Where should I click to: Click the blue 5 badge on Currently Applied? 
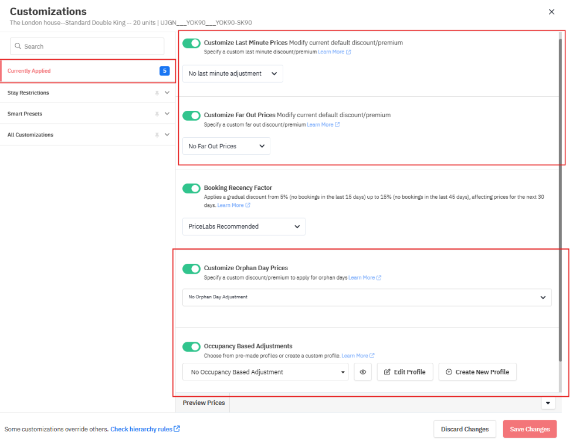coord(164,71)
